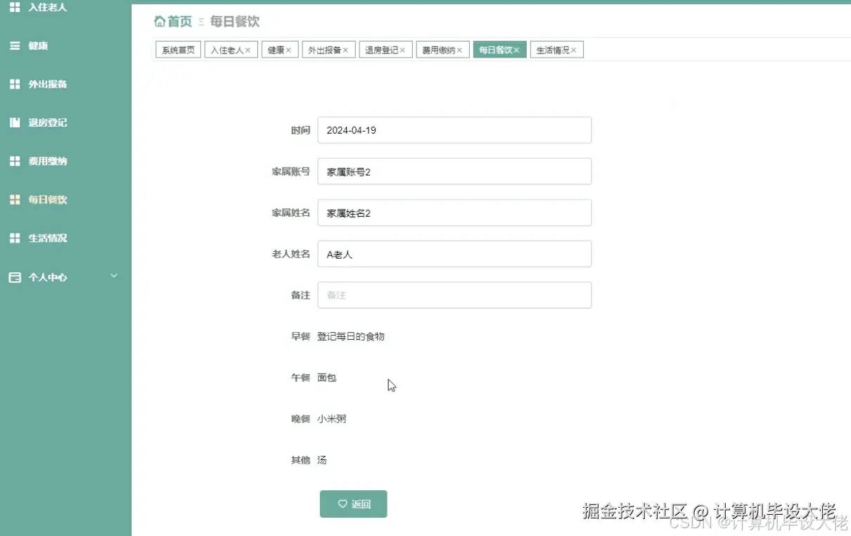Click the 晚餐 value 小米粥
851x536 pixels.
coord(332,419)
